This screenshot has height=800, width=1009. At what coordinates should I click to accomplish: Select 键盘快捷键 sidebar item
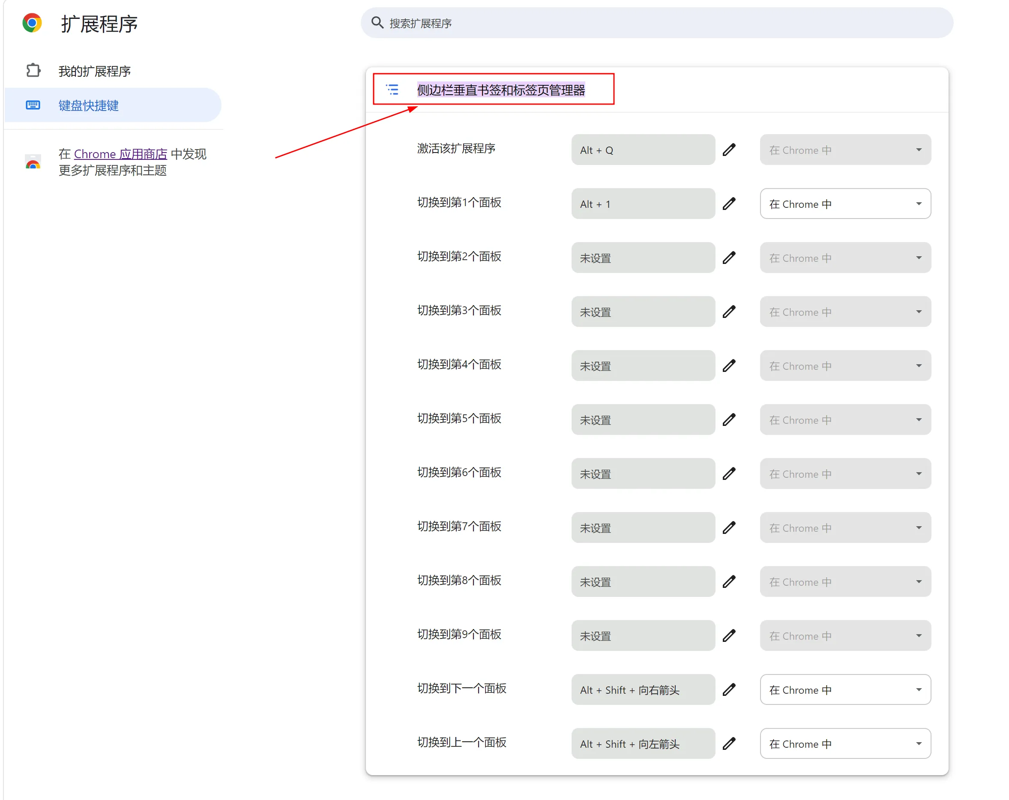point(88,105)
